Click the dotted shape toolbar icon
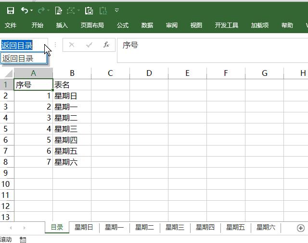This screenshot has width=308, height=243. click(x=71, y=11)
